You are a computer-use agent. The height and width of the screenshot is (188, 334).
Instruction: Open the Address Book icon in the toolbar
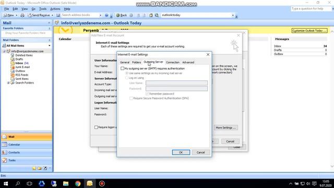(x=58, y=15)
